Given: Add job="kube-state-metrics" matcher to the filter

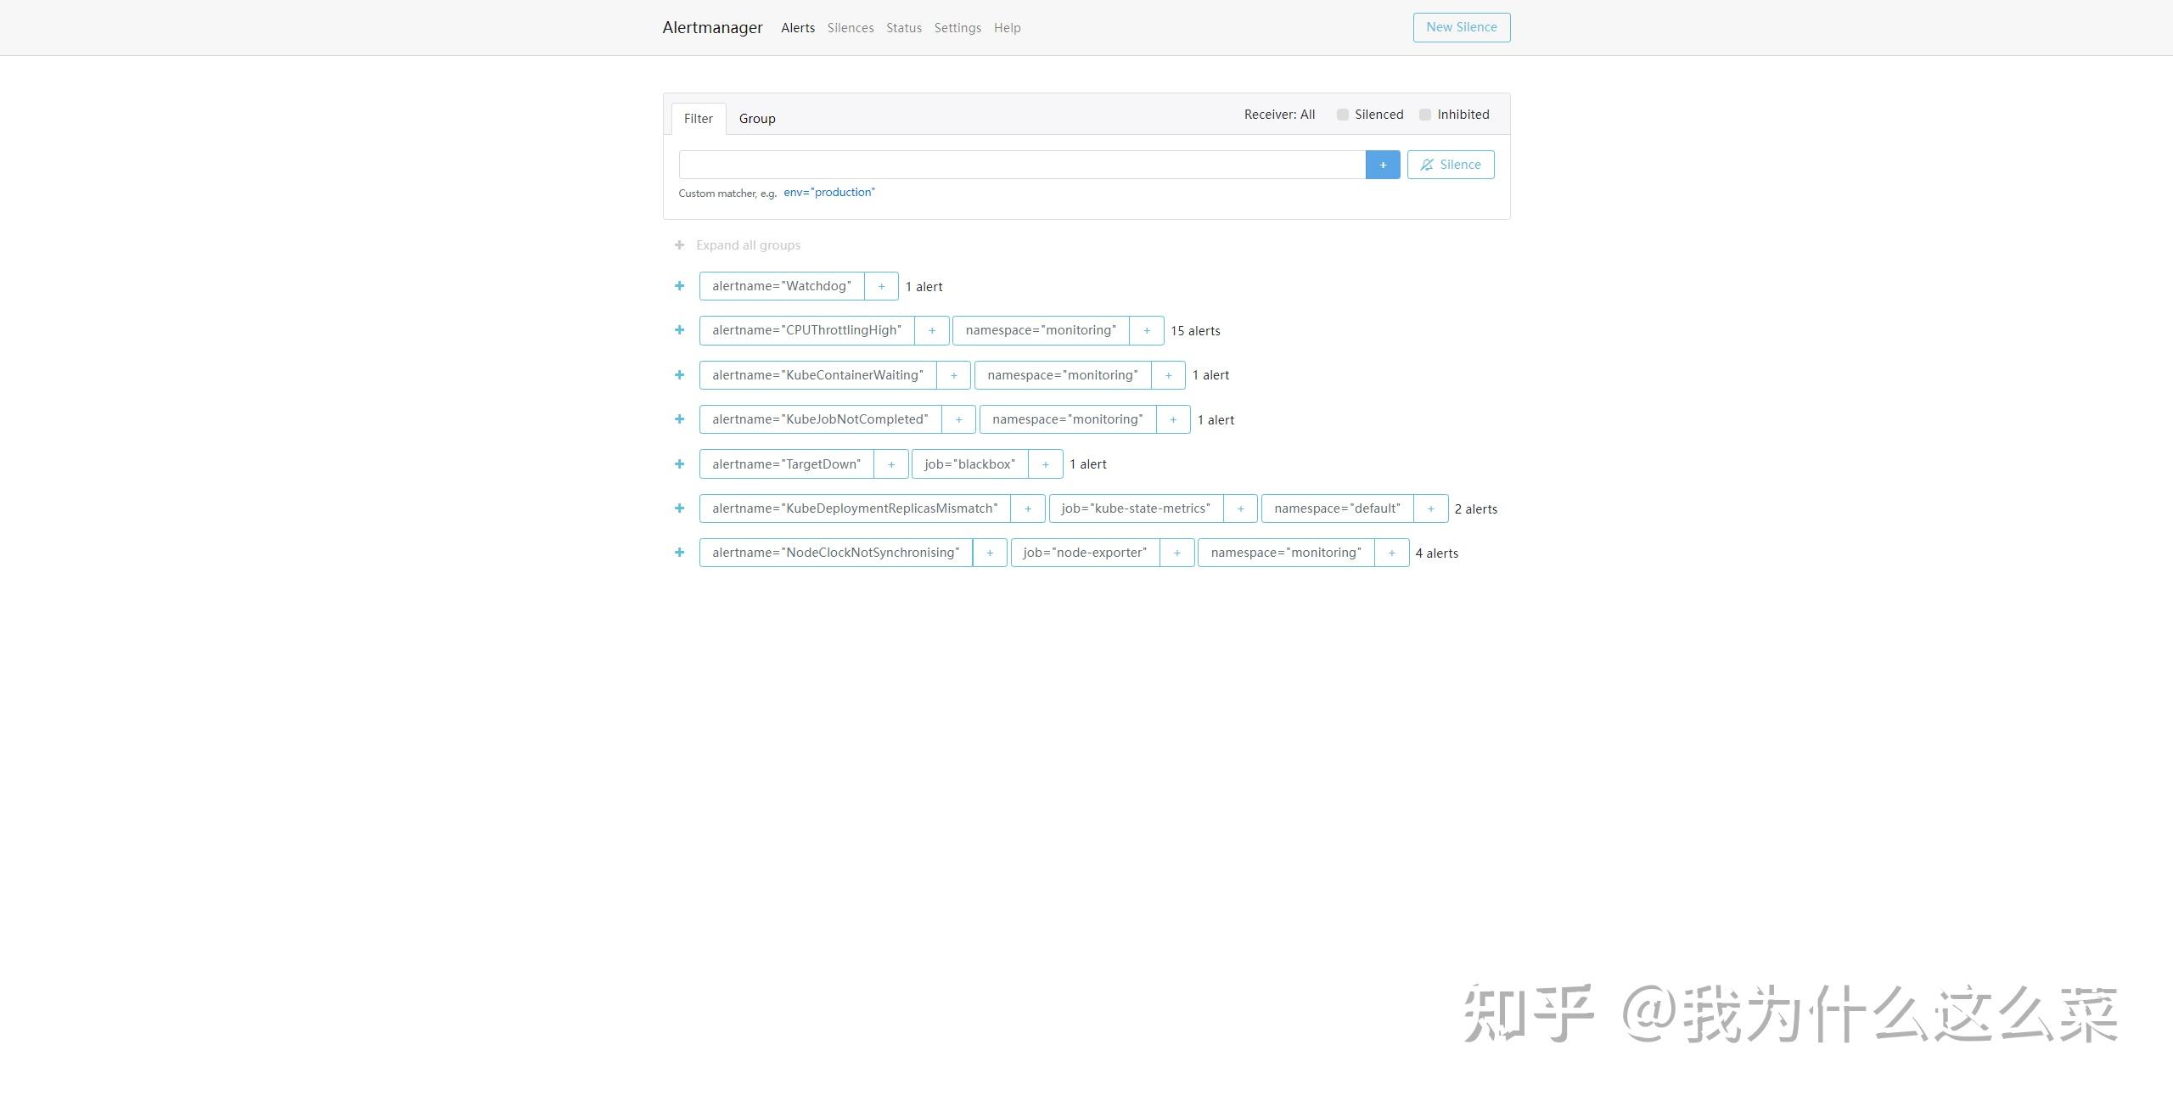Looking at the screenshot, I should point(1241,508).
